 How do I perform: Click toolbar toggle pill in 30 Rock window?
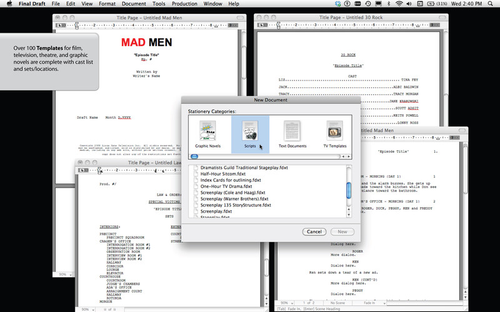[x=442, y=17]
